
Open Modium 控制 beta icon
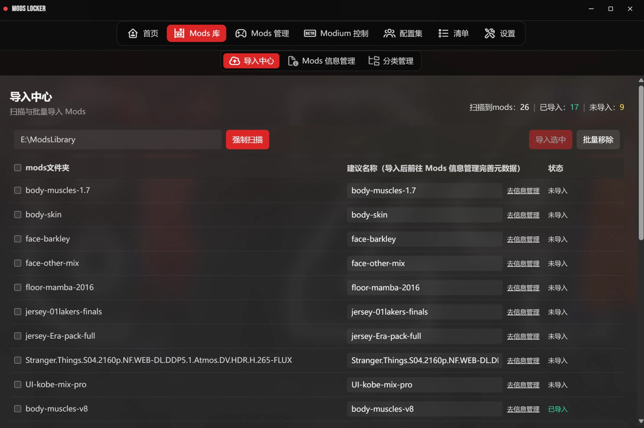[x=310, y=33]
